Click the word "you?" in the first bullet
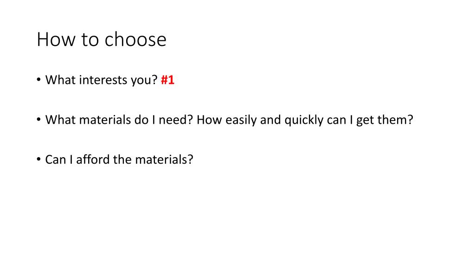 144,81
